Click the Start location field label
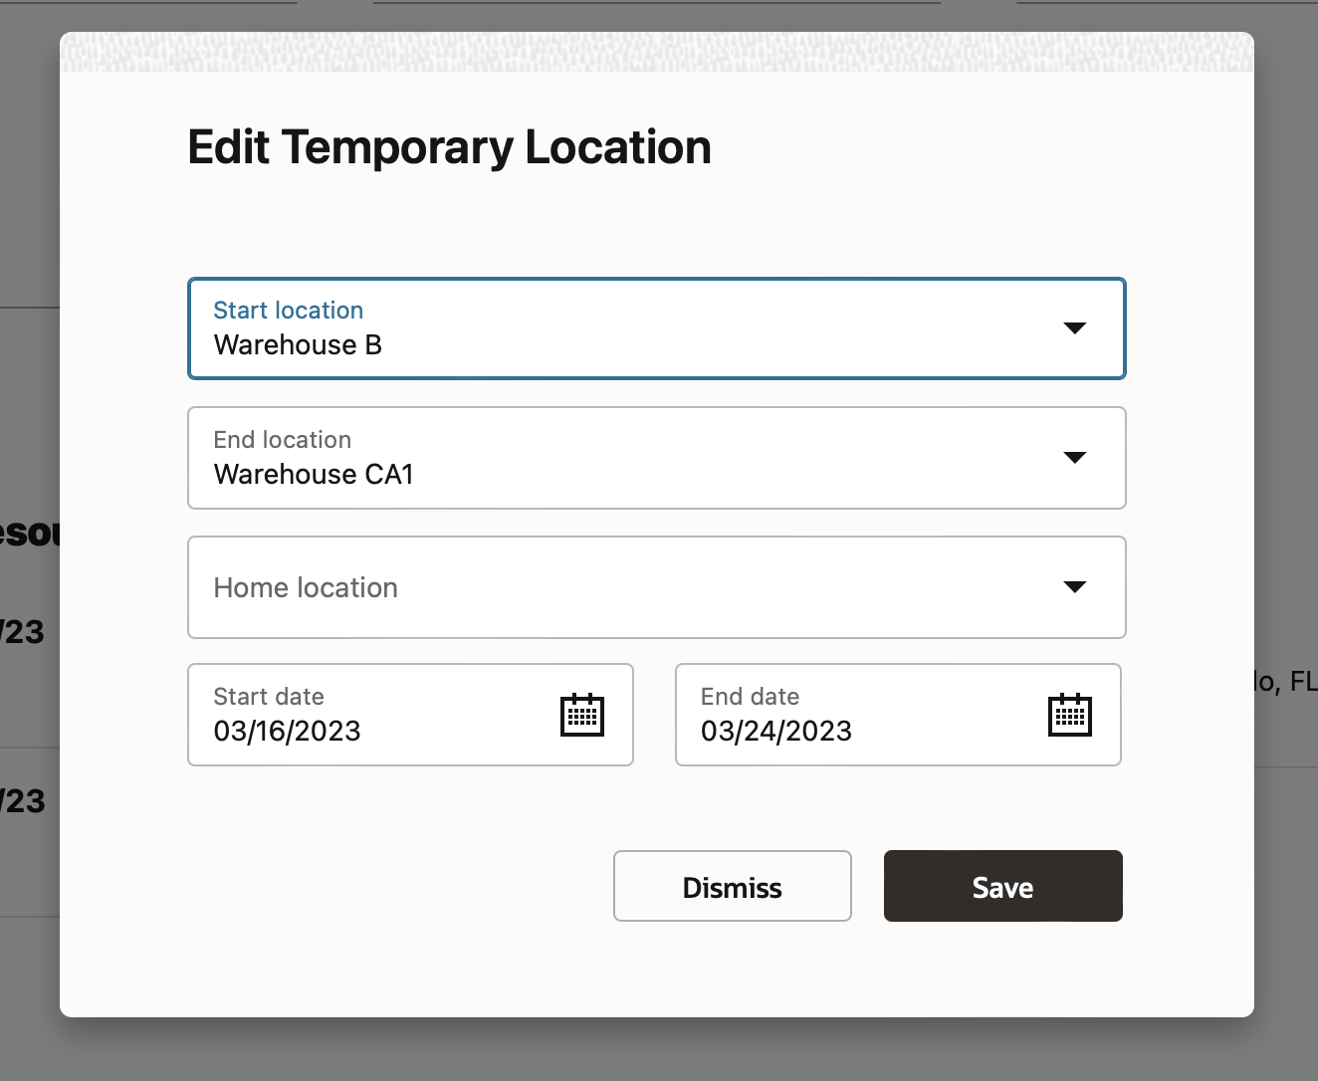Image resolution: width=1318 pixels, height=1081 pixels. (289, 311)
